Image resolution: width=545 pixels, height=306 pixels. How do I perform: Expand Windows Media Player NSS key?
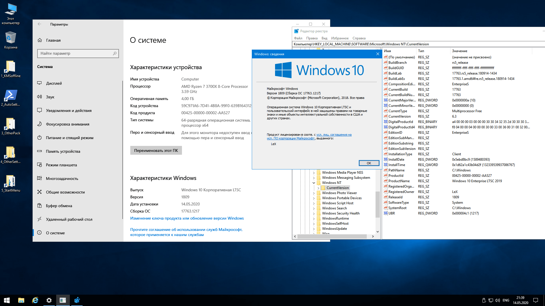(x=314, y=173)
